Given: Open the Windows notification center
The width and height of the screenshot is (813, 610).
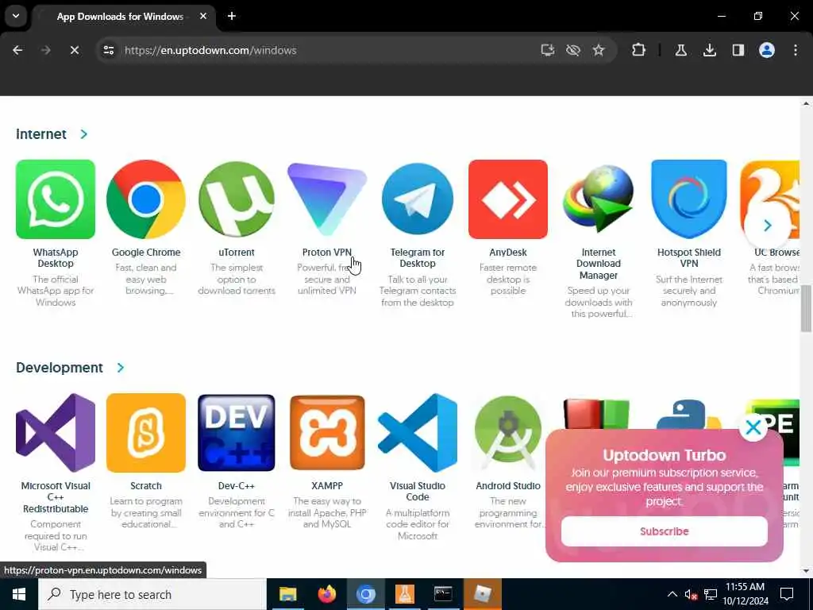Looking at the screenshot, I should pyautogui.click(x=787, y=594).
